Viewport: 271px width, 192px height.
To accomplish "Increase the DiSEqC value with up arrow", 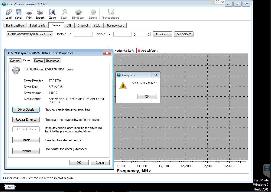I will click(x=149, y=33).
